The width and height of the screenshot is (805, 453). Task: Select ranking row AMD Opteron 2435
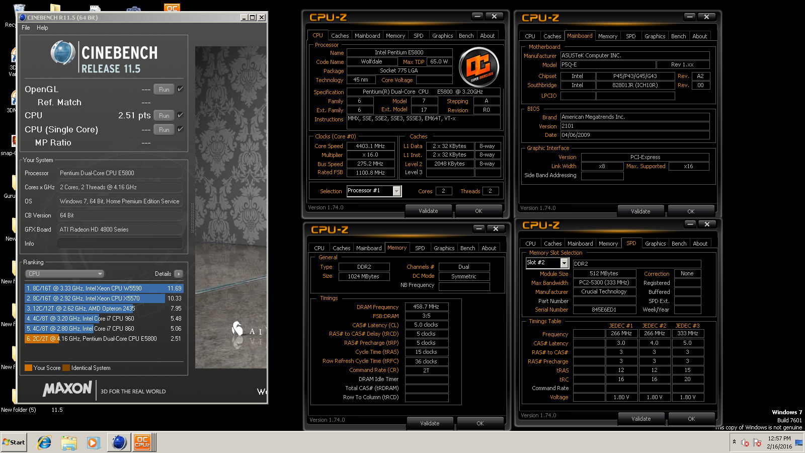(104, 309)
